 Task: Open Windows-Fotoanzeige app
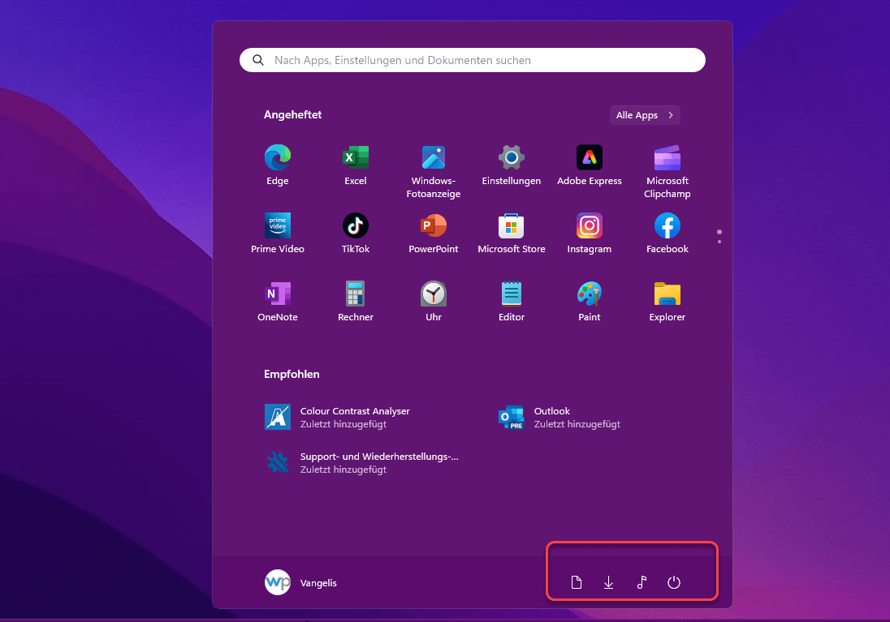pyautogui.click(x=433, y=171)
